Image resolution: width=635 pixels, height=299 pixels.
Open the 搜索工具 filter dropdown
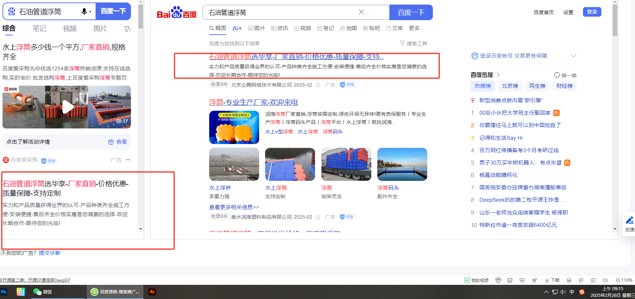413,44
